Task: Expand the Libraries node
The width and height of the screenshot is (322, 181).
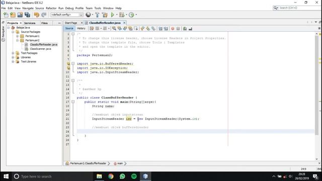Action: (x=13, y=57)
